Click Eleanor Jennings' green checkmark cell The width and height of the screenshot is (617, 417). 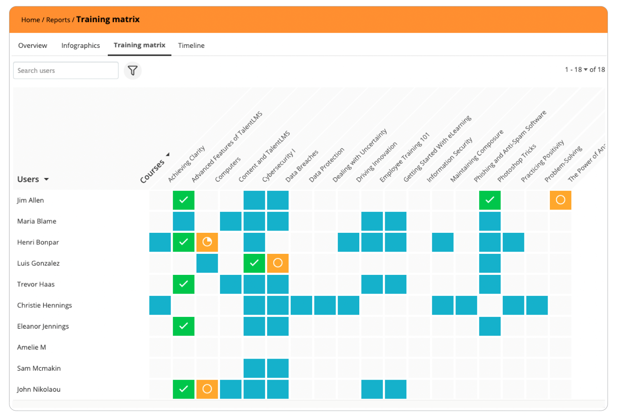point(183,326)
